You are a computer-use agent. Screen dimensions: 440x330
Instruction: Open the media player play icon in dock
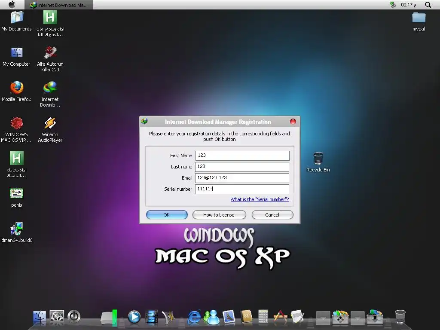coord(134,317)
